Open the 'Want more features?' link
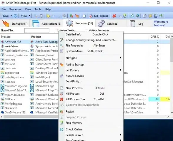The width and height of the screenshot is (173, 141). 161,23
